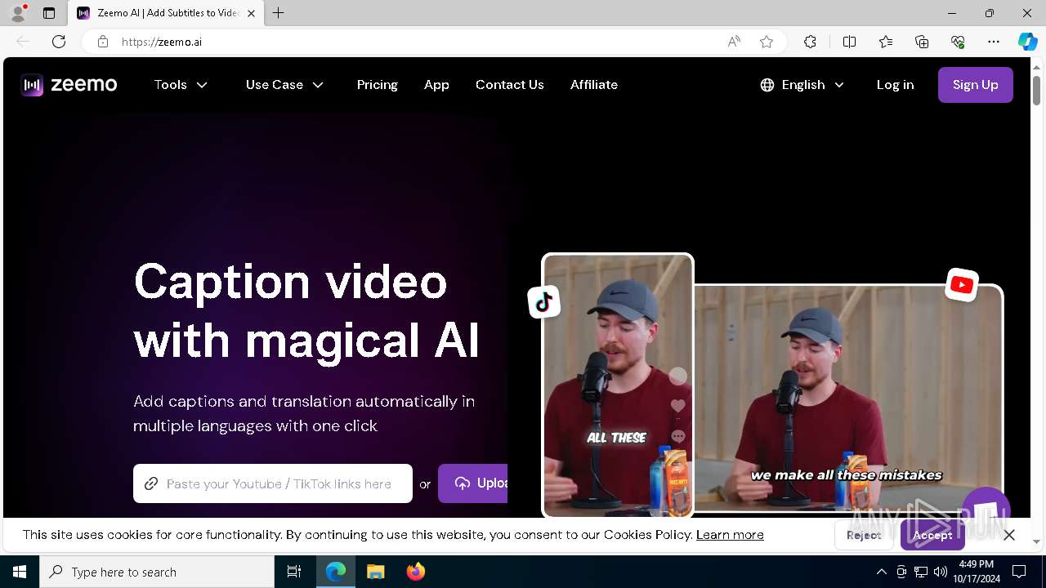Click the globe language icon
Image resolution: width=1046 pixels, height=588 pixels.
click(x=767, y=85)
